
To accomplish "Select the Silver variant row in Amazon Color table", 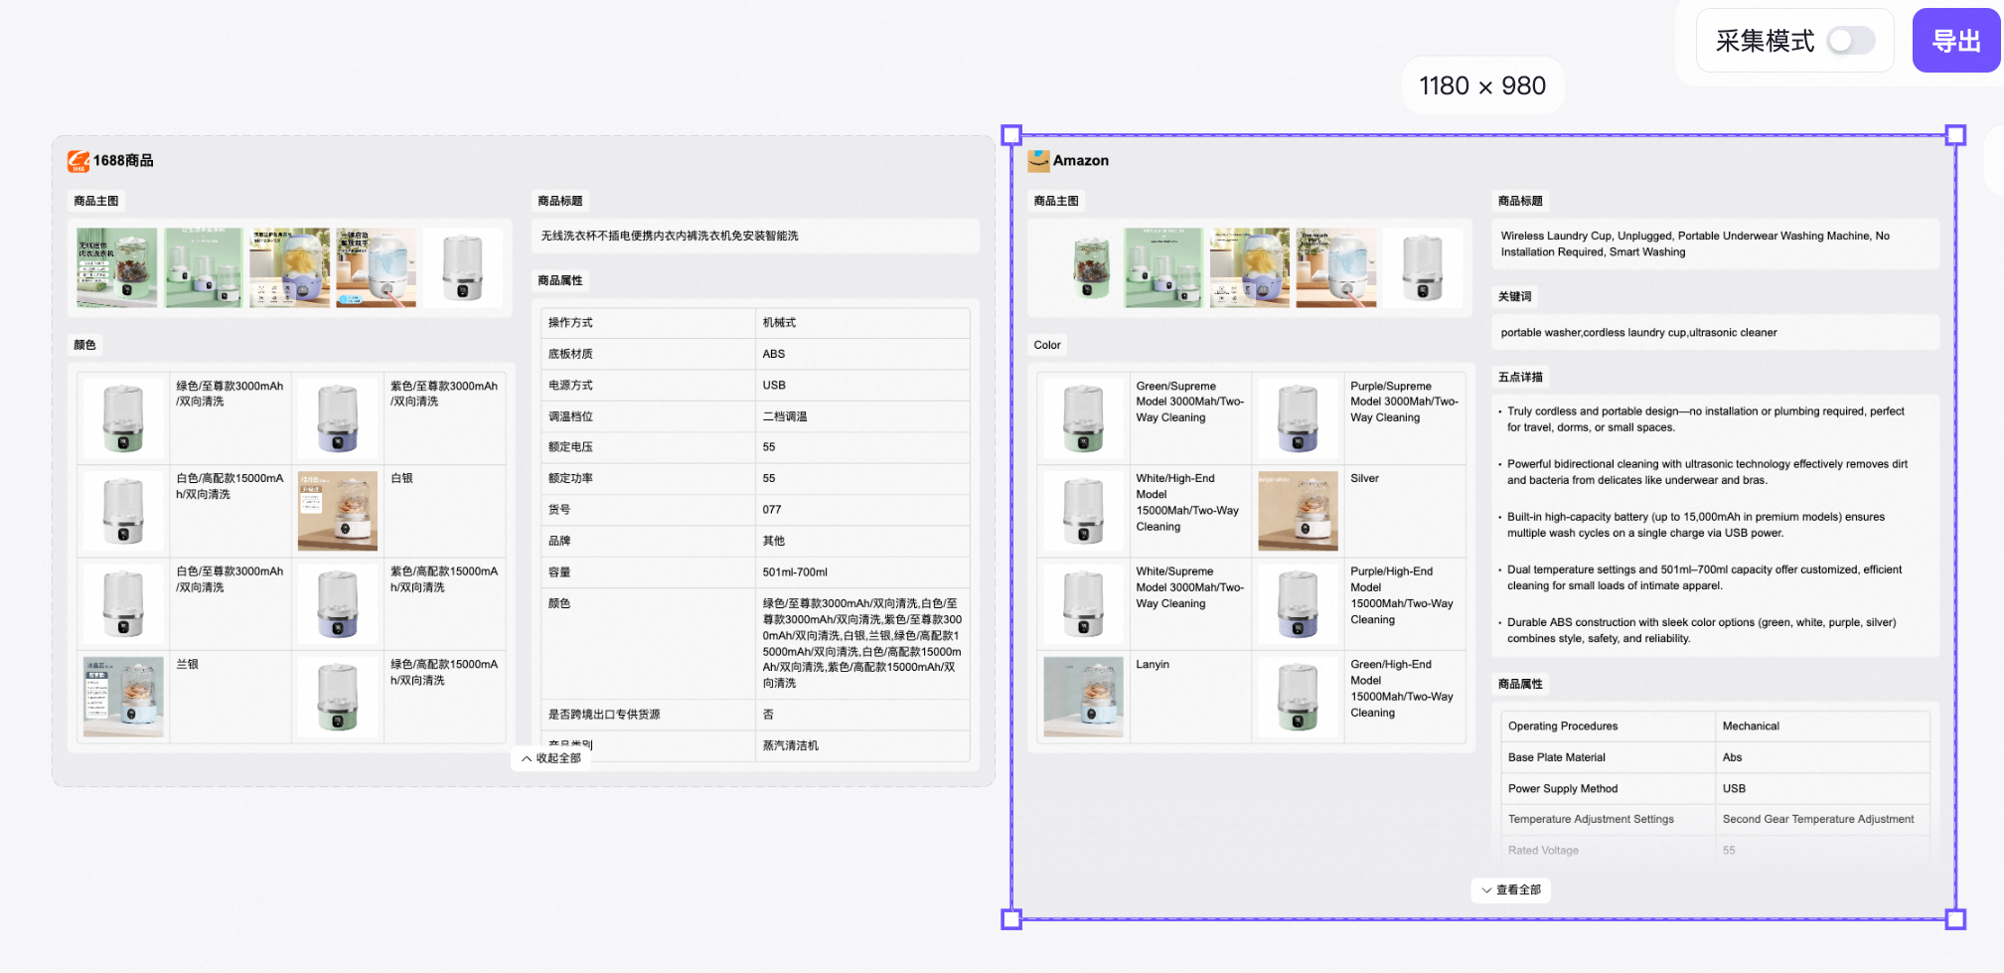I will click(x=1363, y=478).
